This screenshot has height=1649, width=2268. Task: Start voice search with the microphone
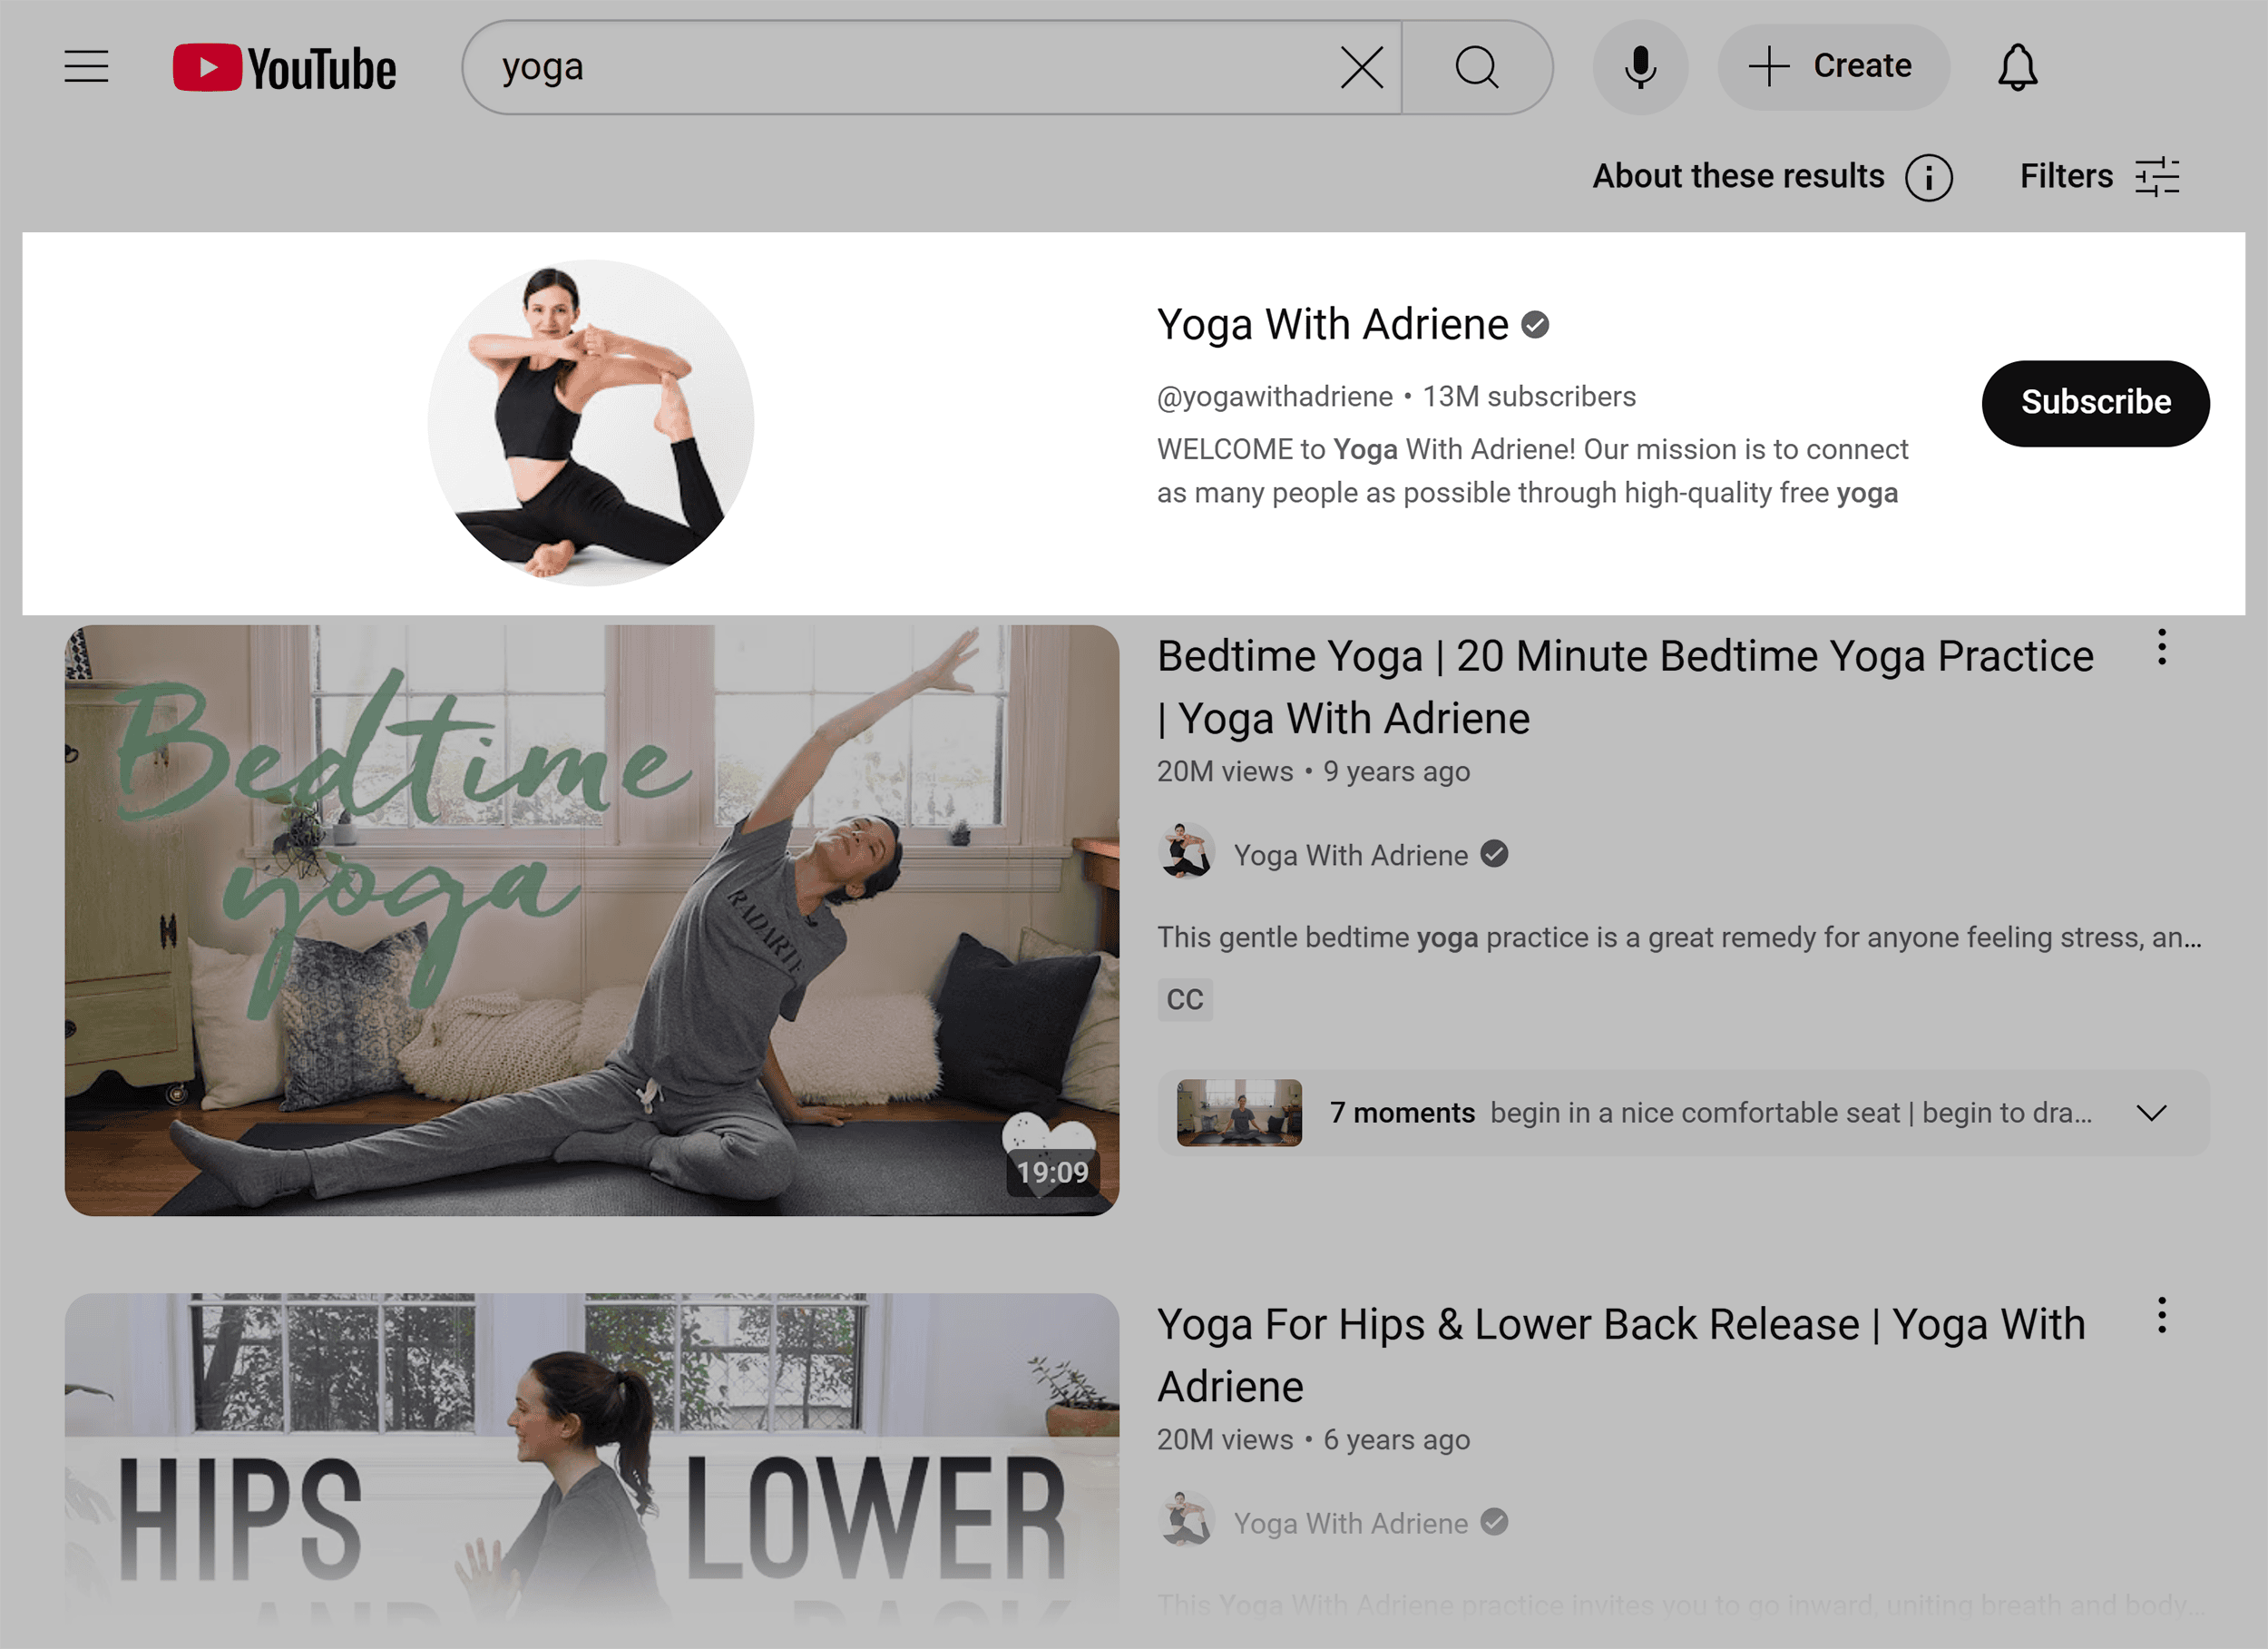(1640, 68)
